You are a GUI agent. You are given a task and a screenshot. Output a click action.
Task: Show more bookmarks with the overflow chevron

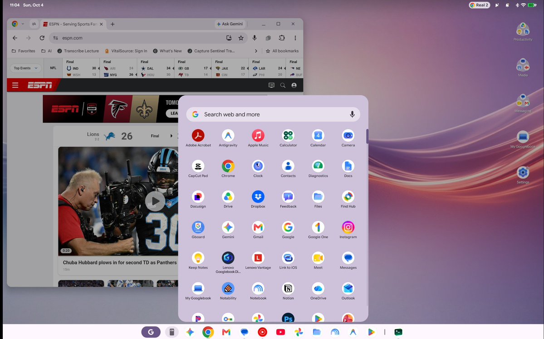click(x=256, y=51)
